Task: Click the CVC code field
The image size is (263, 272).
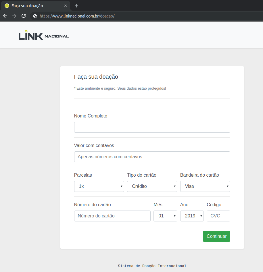Action: click(x=218, y=216)
